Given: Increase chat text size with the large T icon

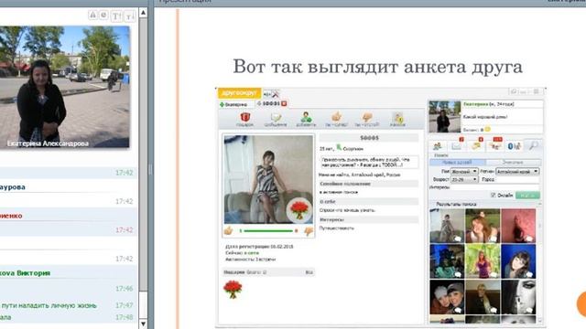Looking at the screenshot, I should point(116,16).
